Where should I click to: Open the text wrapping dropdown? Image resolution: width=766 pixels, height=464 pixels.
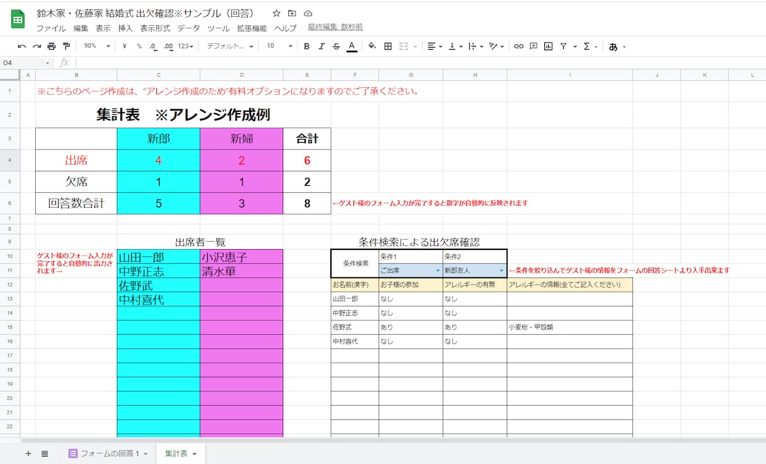[x=475, y=46]
